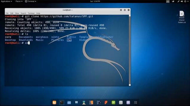Open the Terminal menu in terminal window
Screen dimensions: 190x106
(x=31, y=13)
